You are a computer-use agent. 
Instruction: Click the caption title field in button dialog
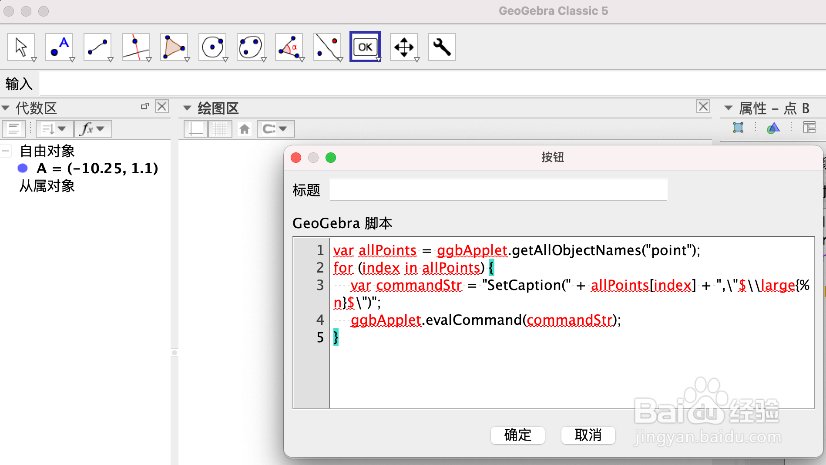coord(498,190)
